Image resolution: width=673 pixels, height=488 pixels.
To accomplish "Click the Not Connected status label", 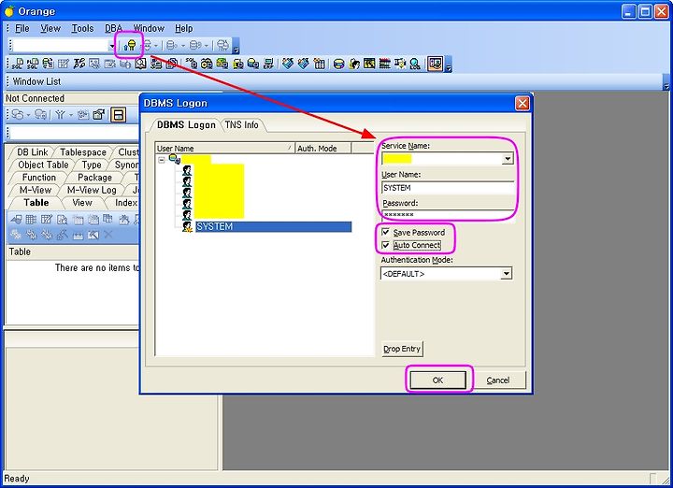I will (35, 98).
